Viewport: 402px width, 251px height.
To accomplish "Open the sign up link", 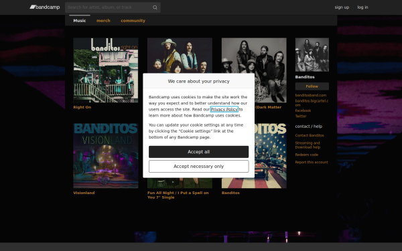I will pos(342,7).
